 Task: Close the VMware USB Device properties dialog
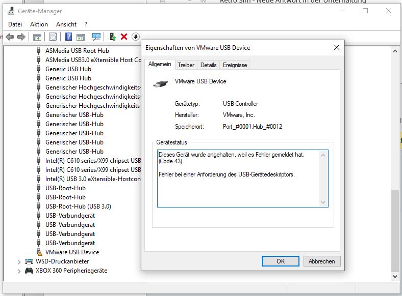tap(337, 47)
